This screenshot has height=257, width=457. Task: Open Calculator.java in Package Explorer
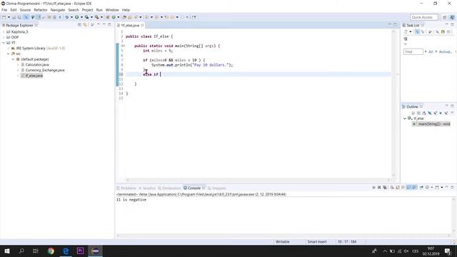tap(36, 65)
